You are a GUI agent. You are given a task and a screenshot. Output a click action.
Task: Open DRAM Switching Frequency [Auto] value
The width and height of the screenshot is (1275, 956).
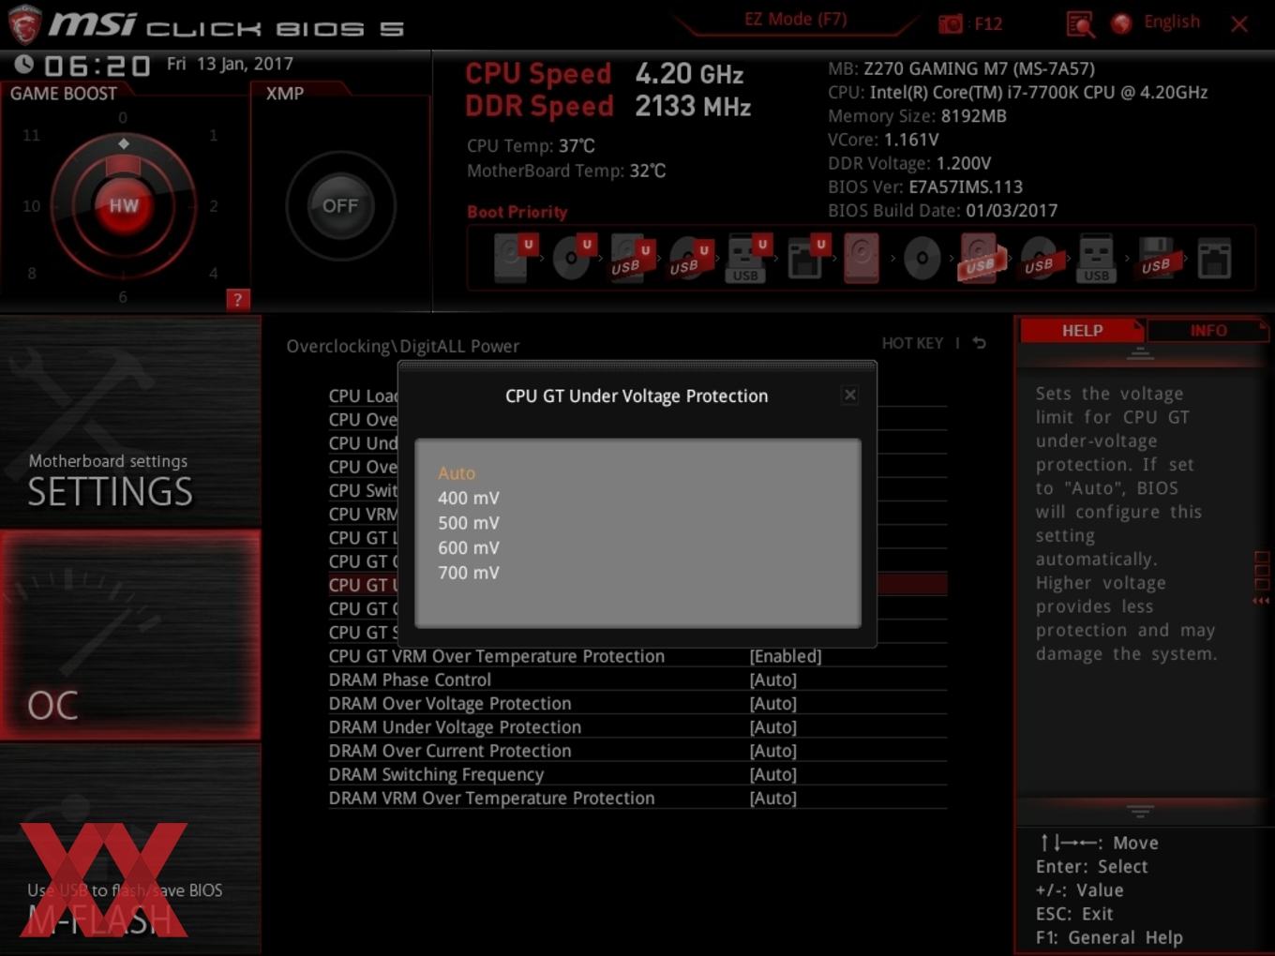[773, 774]
